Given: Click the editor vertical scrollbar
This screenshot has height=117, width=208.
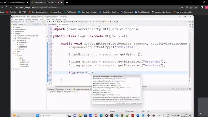Looking at the screenshot, I should [x=189, y=60].
